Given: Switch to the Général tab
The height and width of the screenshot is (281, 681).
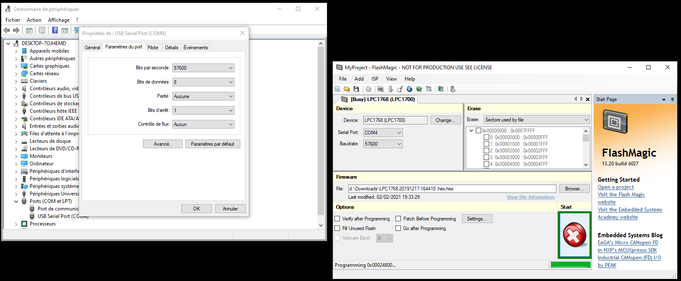Looking at the screenshot, I should pyautogui.click(x=92, y=48).
